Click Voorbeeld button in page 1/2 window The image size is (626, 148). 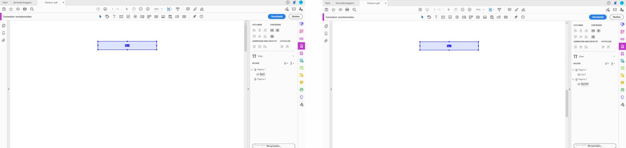277,16
